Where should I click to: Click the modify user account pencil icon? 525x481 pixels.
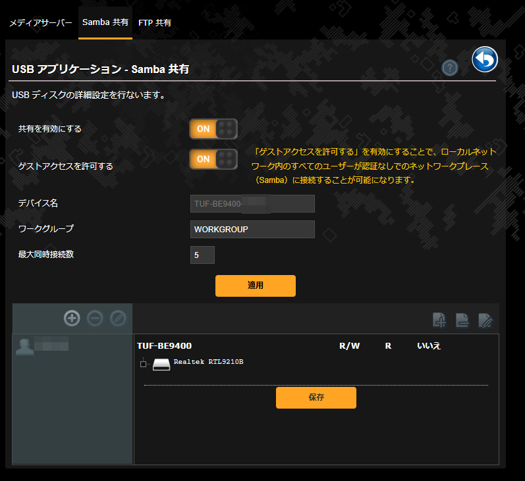coord(118,318)
